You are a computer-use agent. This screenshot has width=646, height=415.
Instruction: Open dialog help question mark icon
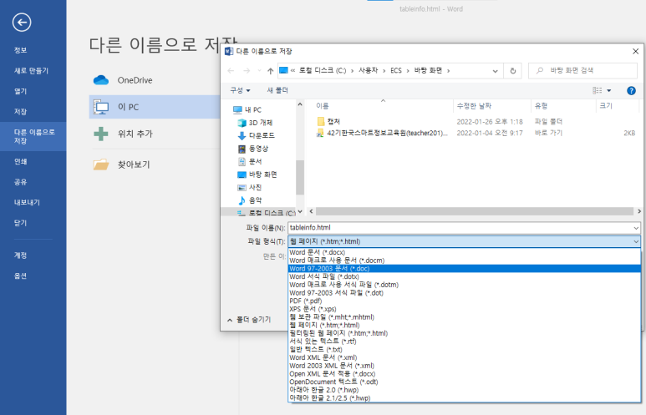pos(631,90)
